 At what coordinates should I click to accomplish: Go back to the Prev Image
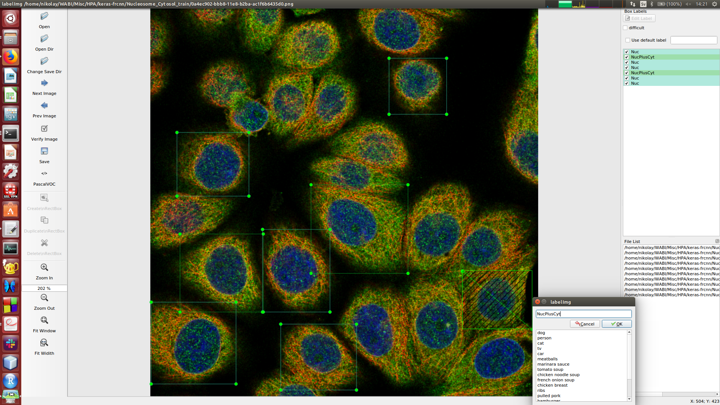44,109
